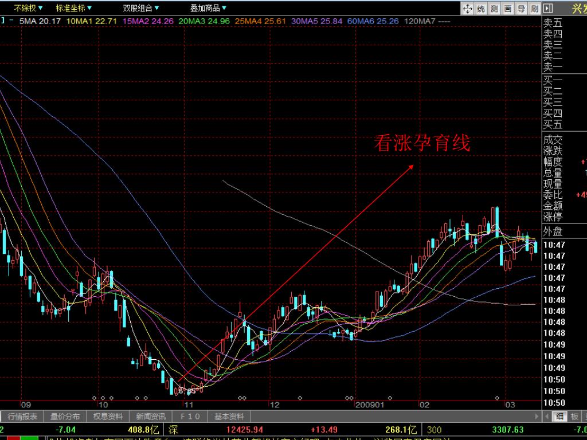
Task: Click the 30MA5 25.84 indicator label
Action: tap(316, 21)
